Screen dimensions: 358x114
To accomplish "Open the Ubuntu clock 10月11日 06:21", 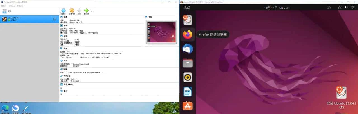I will [x=277, y=8].
